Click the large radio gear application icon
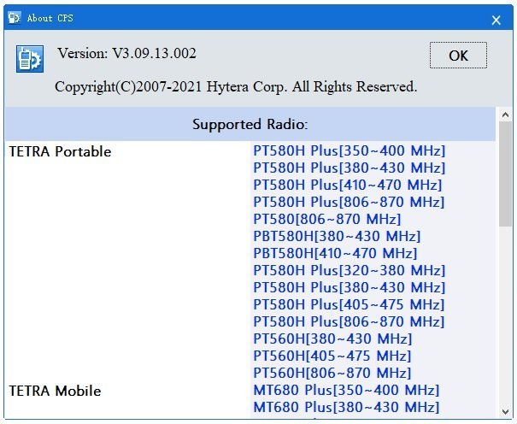This screenshot has height=424, width=517. coord(30,59)
